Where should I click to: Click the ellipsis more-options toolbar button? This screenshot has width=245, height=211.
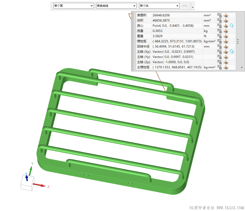coord(185,6)
